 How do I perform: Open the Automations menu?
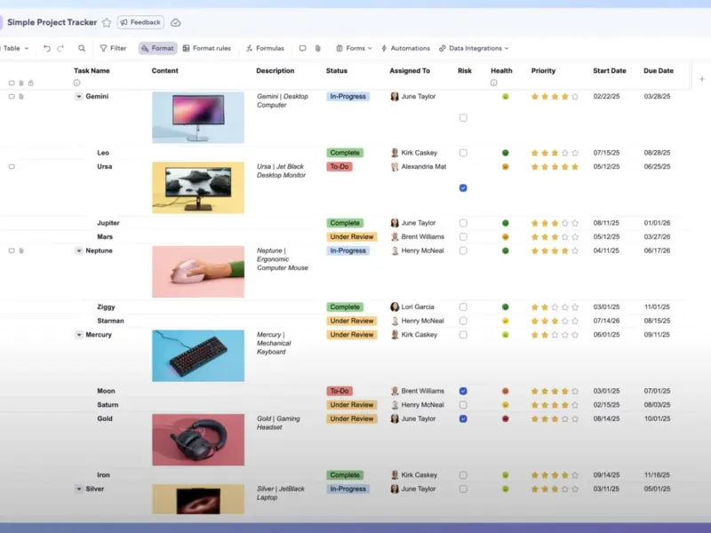tap(405, 48)
